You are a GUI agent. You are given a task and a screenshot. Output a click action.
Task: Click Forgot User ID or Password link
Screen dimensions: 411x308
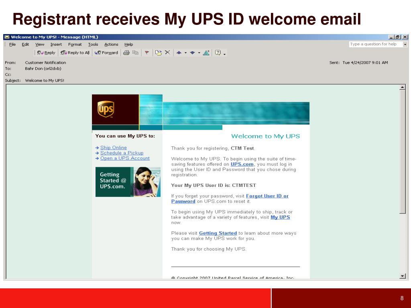click(x=267, y=196)
